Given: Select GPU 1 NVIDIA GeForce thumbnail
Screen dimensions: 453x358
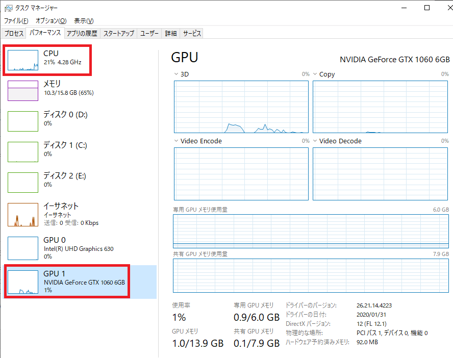Looking at the screenshot, I should pyautogui.click(x=23, y=282).
